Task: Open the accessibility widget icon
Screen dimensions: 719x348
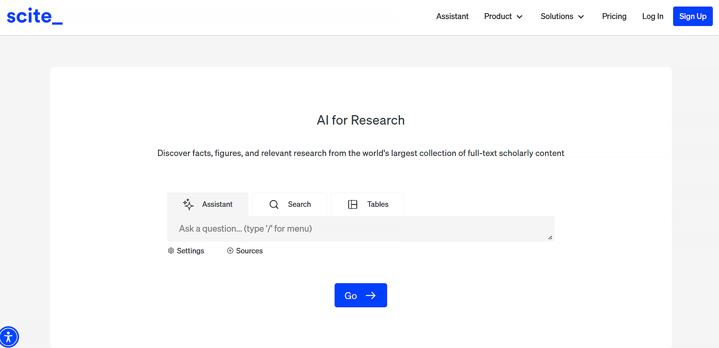Action: [x=9, y=337]
